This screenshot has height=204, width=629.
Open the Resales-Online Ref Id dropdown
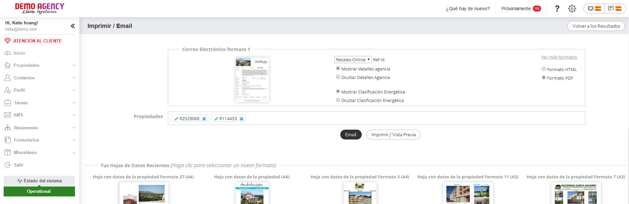(353, 60)
